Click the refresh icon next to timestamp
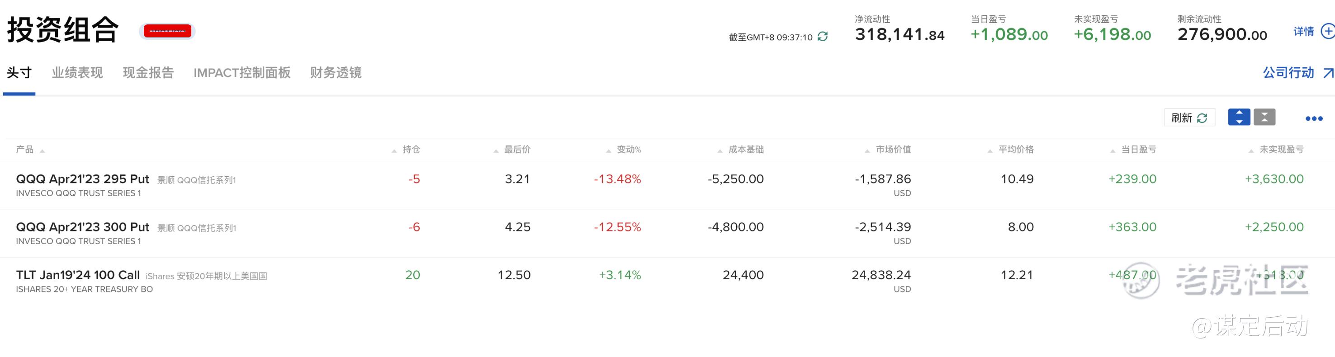 click(x=823, y=37)
